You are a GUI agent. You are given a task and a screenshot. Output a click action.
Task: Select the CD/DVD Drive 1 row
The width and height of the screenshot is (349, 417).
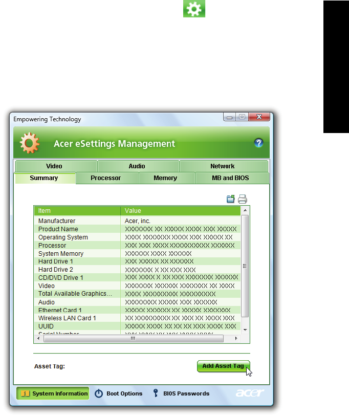pos(137,277)
